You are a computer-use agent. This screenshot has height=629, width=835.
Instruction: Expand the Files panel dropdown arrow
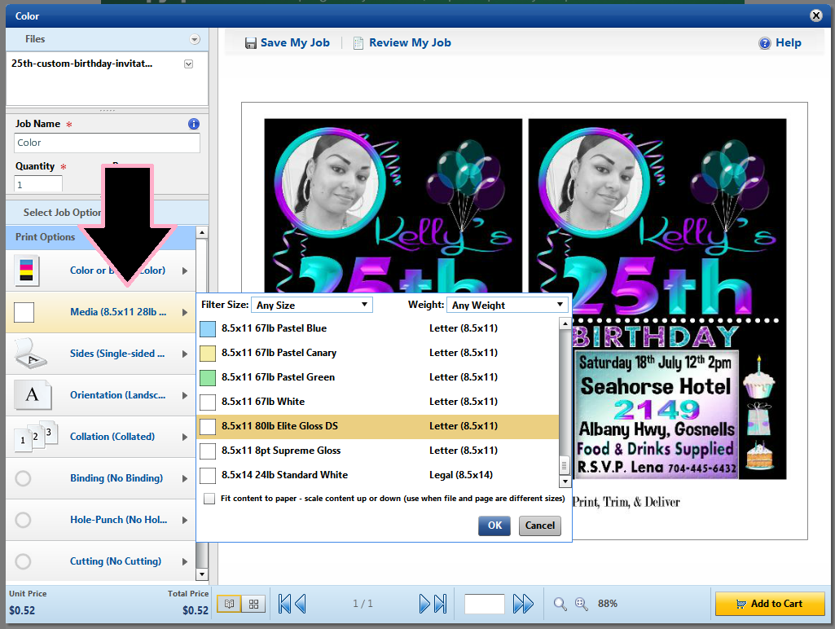(x=194, y=39)
